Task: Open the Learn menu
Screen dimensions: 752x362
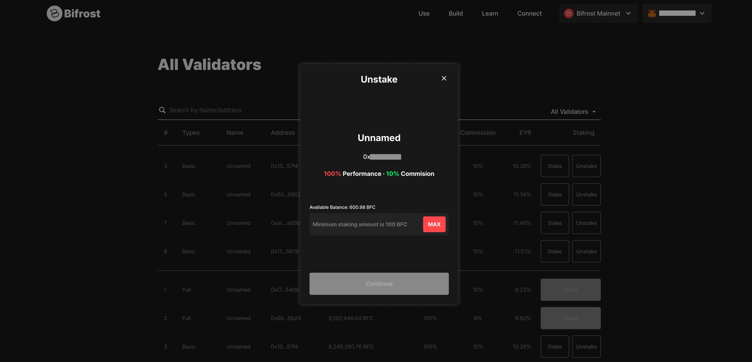Action: [x=490, y=13]
